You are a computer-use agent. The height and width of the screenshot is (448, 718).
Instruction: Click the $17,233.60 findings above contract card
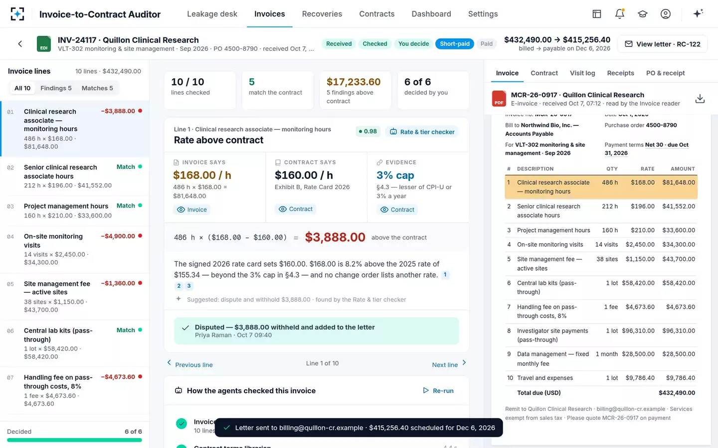[x=356, y=91]
